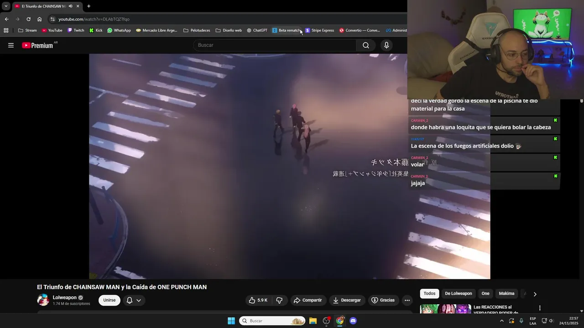Screen dimensions: 584x328
Task: Open Discord from the taskbar
Action: pyautogui.click(x=353, y=321)
